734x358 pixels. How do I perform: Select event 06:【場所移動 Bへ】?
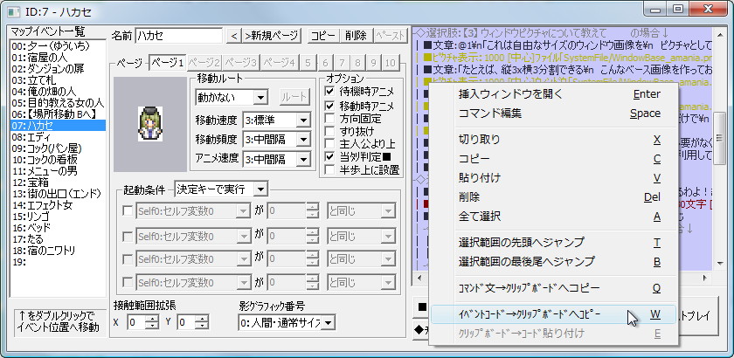[x=58, y=114]
